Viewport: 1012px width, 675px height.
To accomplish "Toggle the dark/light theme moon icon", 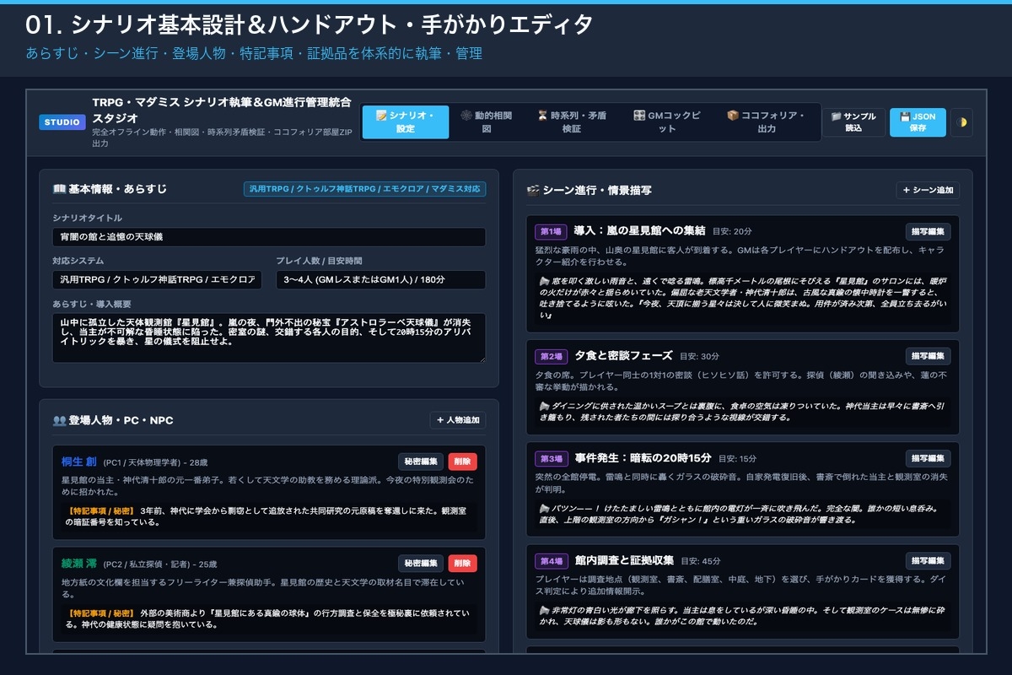I will point(962,122).
